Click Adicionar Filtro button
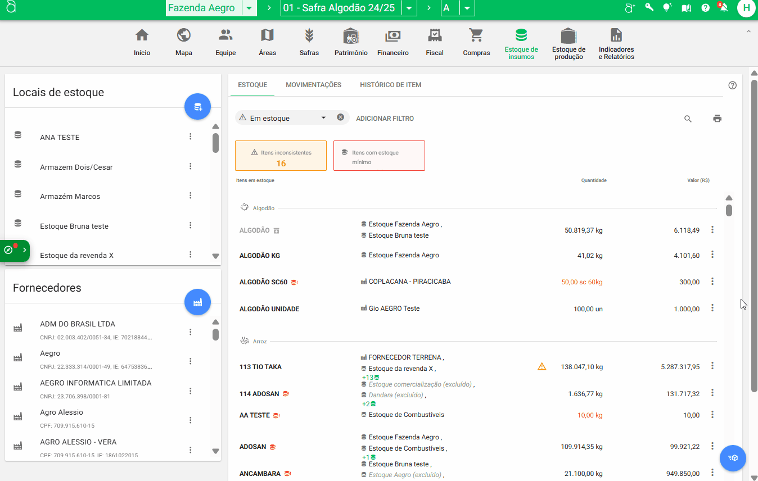 (x=385, y=119)
